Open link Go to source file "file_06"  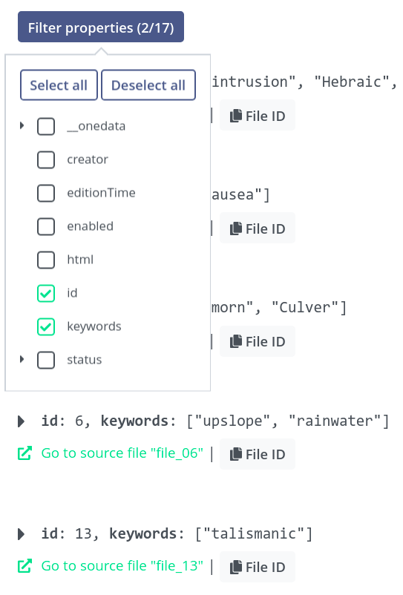(x=122, y=453)
